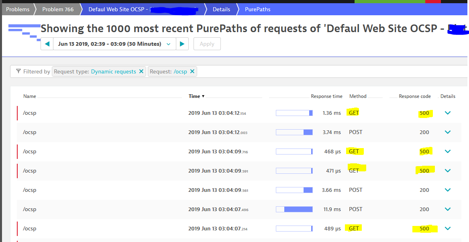Remove the Request type: Dynamic requests filter
Viewport: 469px width, 242px height.
(x=141, y=71)
